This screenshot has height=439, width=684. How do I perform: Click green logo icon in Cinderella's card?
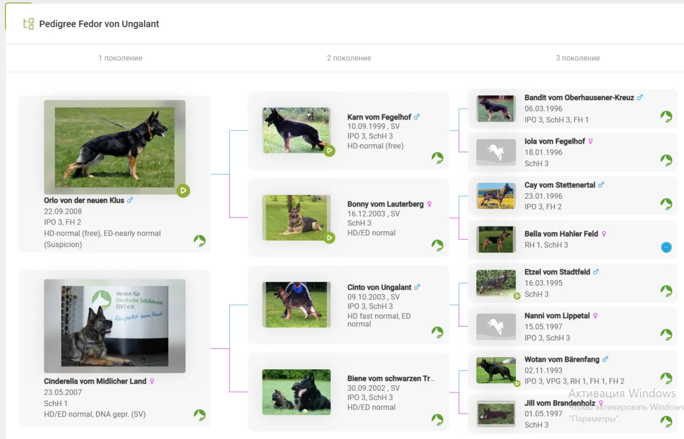[200, 415]
